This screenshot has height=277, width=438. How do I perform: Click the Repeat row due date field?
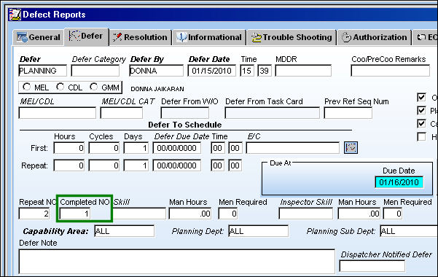[x=177, y=165]
